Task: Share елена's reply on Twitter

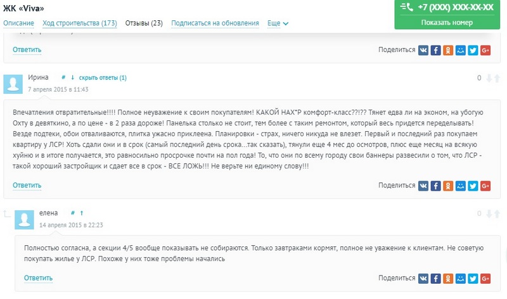Action: [x=473, y=278]
